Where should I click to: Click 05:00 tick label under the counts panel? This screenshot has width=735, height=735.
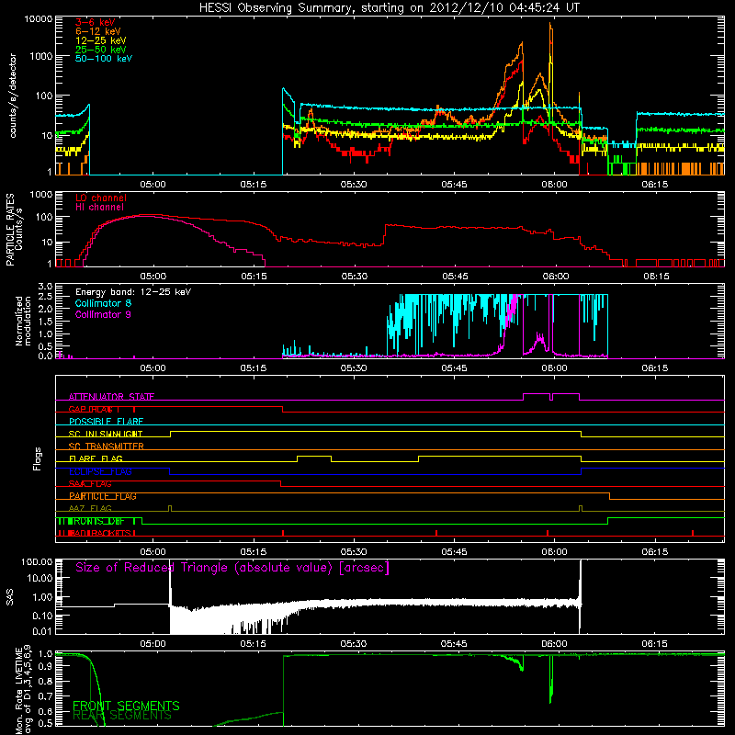pos(153,185)
